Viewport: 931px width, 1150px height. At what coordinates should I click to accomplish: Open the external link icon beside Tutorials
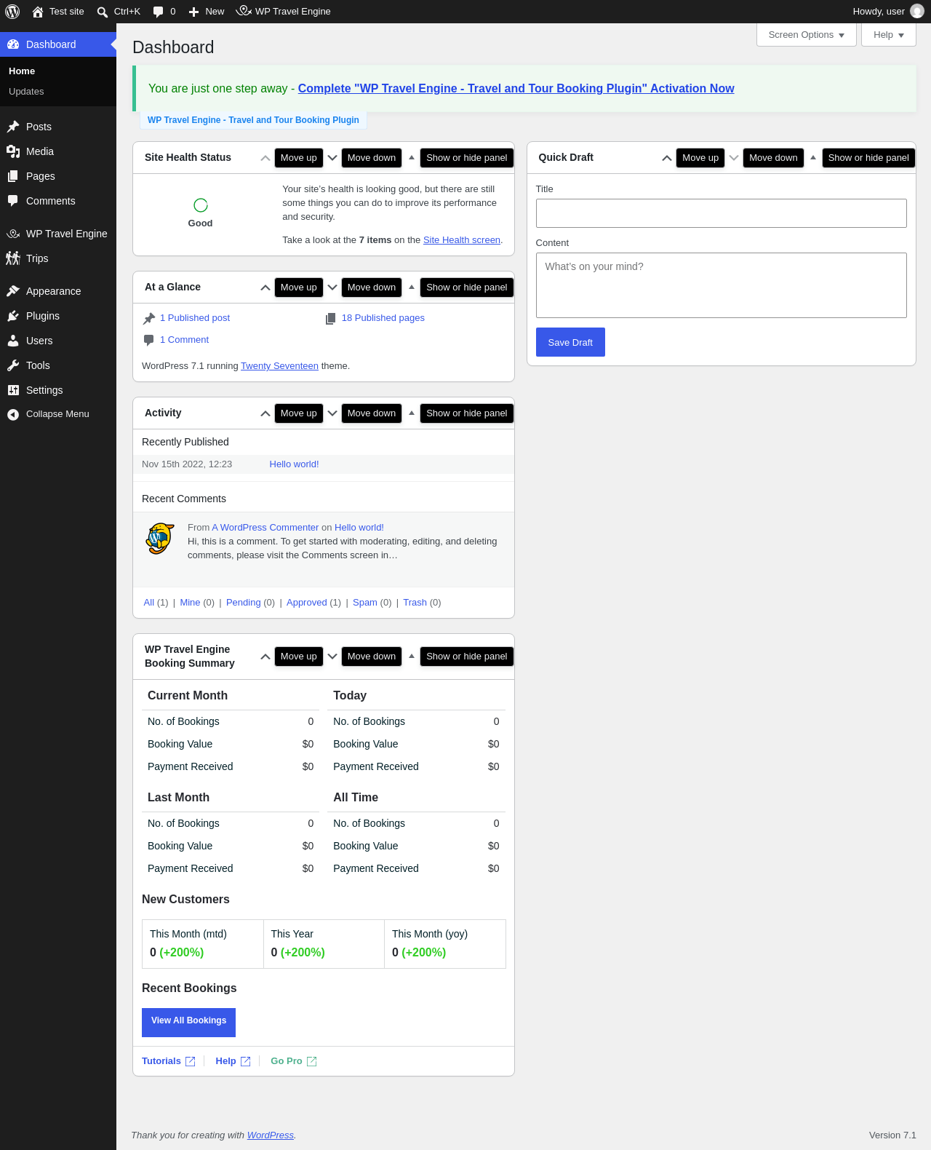pyautogui.click(x=190, y=1061)
